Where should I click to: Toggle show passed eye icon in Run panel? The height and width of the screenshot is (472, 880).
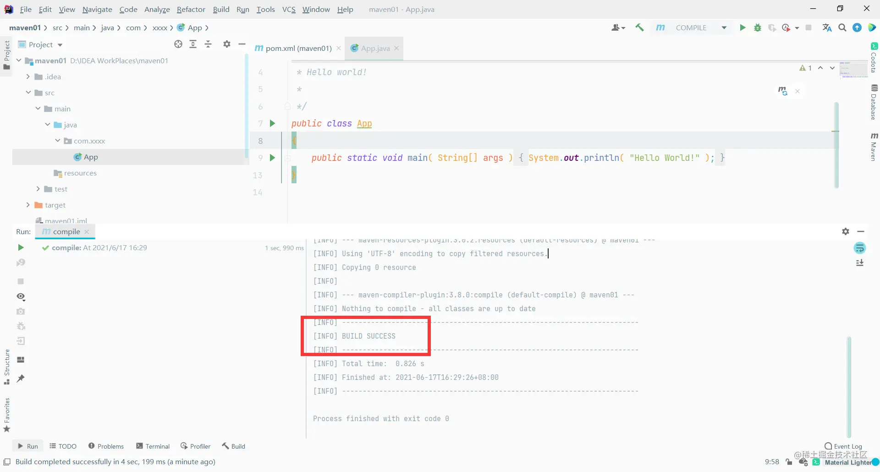[x=21, y=296]
